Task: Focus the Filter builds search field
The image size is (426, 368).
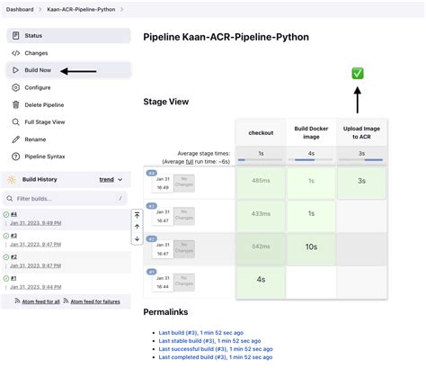Action: click(65, 199)
